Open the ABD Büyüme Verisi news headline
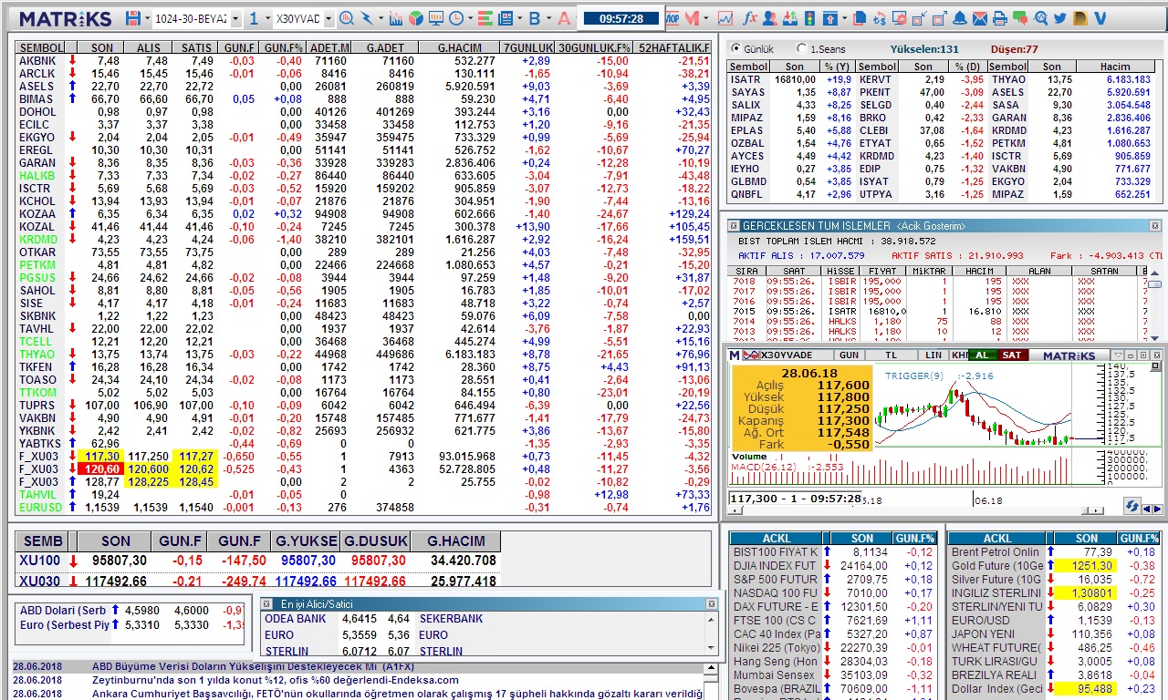The height and width of the screenshot is (700, 1168). [x=253, y=666]
